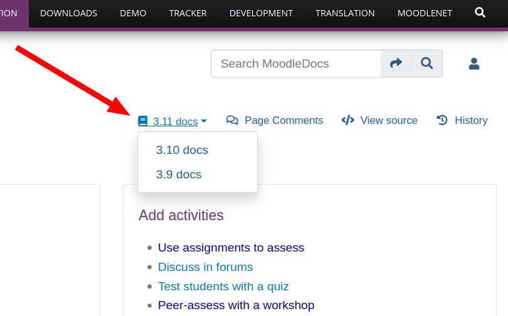
Task: Open Test students with a quiz link
Action: click(x=223, y=286)
